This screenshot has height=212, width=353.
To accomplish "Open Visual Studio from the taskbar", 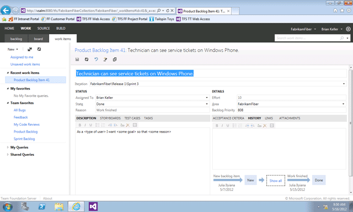I will 93,206.
